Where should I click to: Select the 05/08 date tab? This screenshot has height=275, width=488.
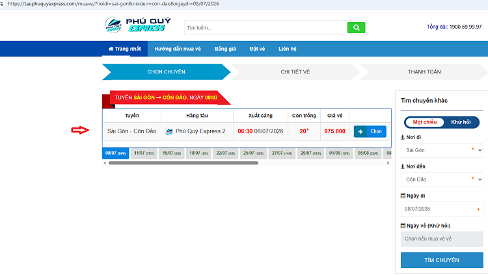pyautogui.click(x=368, y=153)
